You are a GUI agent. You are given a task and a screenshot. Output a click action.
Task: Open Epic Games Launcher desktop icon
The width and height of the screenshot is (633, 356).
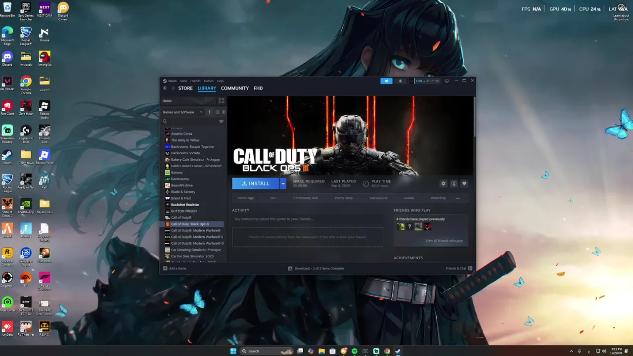point(26,11)
